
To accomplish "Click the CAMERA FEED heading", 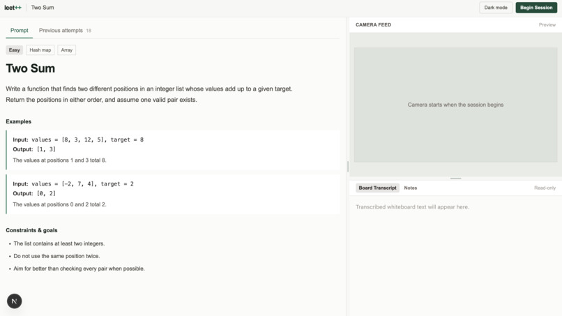I will (x=373, y=24).
